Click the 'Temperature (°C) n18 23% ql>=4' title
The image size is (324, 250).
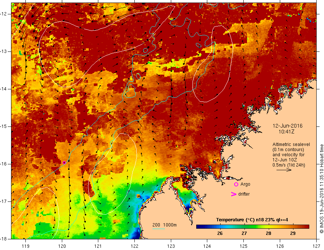tap(252, 220)
